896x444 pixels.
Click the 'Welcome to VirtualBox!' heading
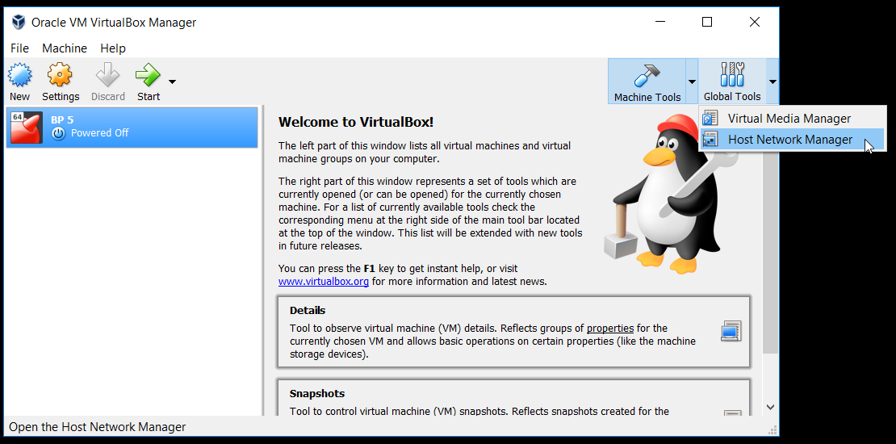coord(356,122)
